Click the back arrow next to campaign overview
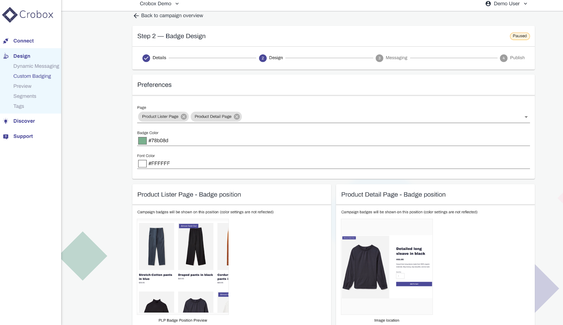Viewport: 563px width, 325px height. coord(136,15)
